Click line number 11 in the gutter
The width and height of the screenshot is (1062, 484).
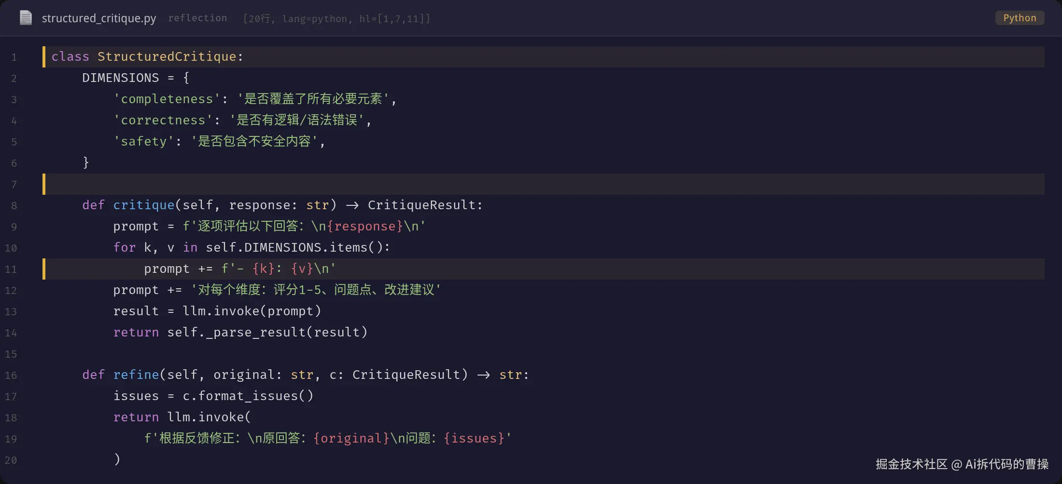(x=11, y=269)
